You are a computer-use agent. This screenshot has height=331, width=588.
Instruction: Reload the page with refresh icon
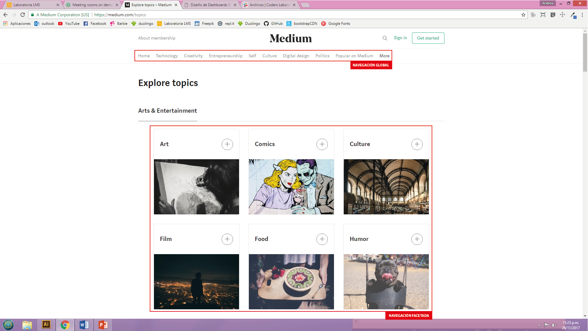coord(23,15)
